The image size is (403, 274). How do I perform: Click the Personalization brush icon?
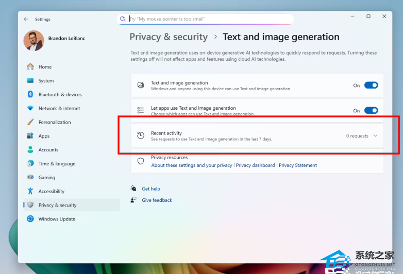[30, 123]
